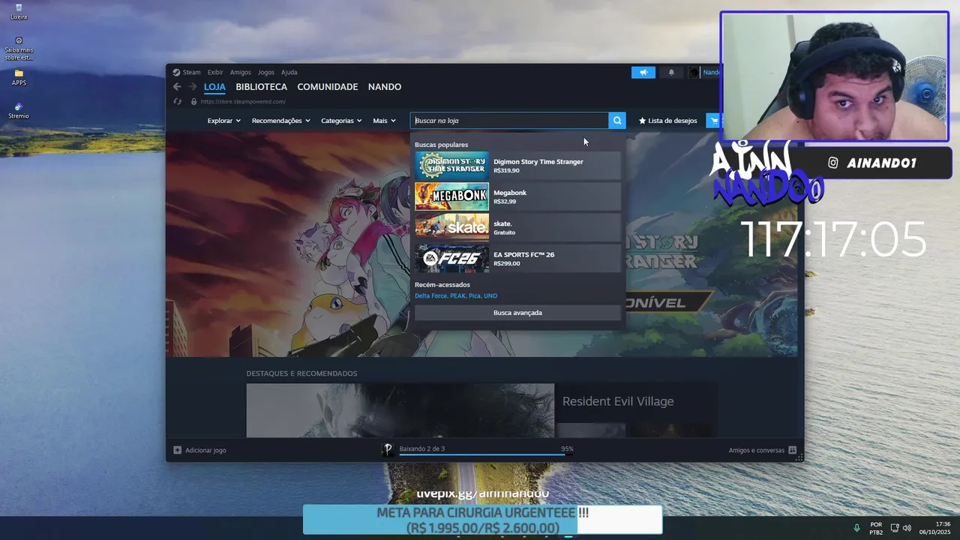Click the magnifier search button
Image resolution: width=960 pixels, height=540 pixels.
[617, 121]
